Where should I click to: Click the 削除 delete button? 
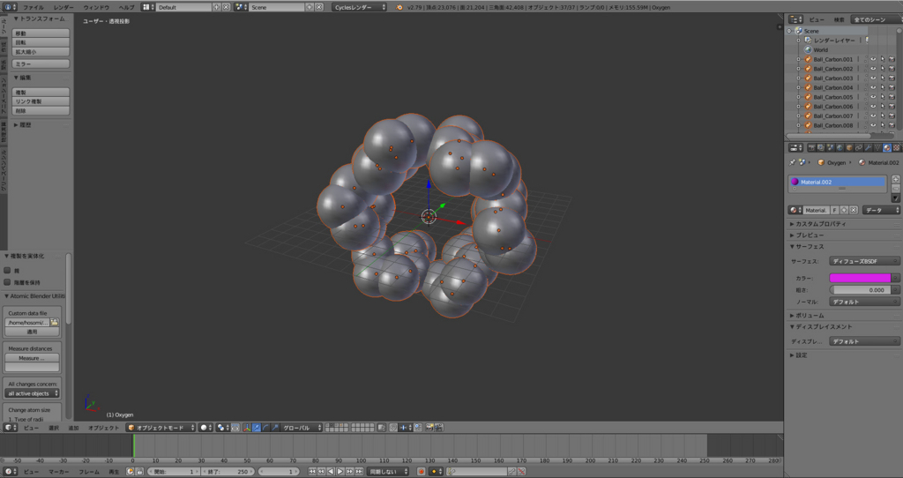point(41,110)
